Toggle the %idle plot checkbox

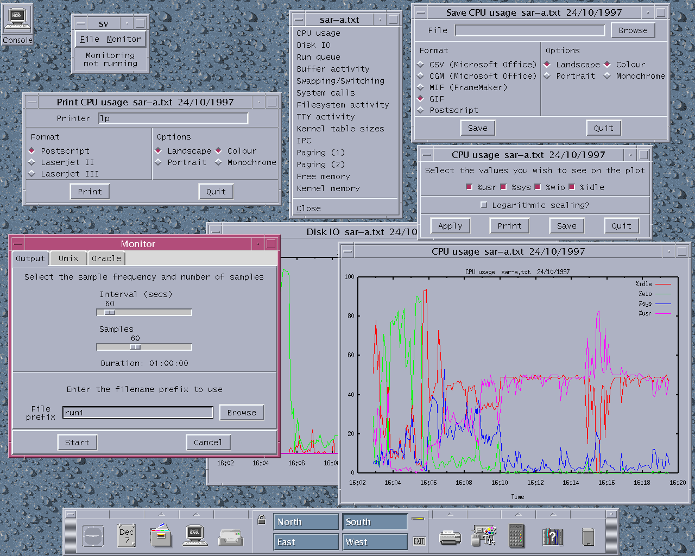click(x=572, y=187)
